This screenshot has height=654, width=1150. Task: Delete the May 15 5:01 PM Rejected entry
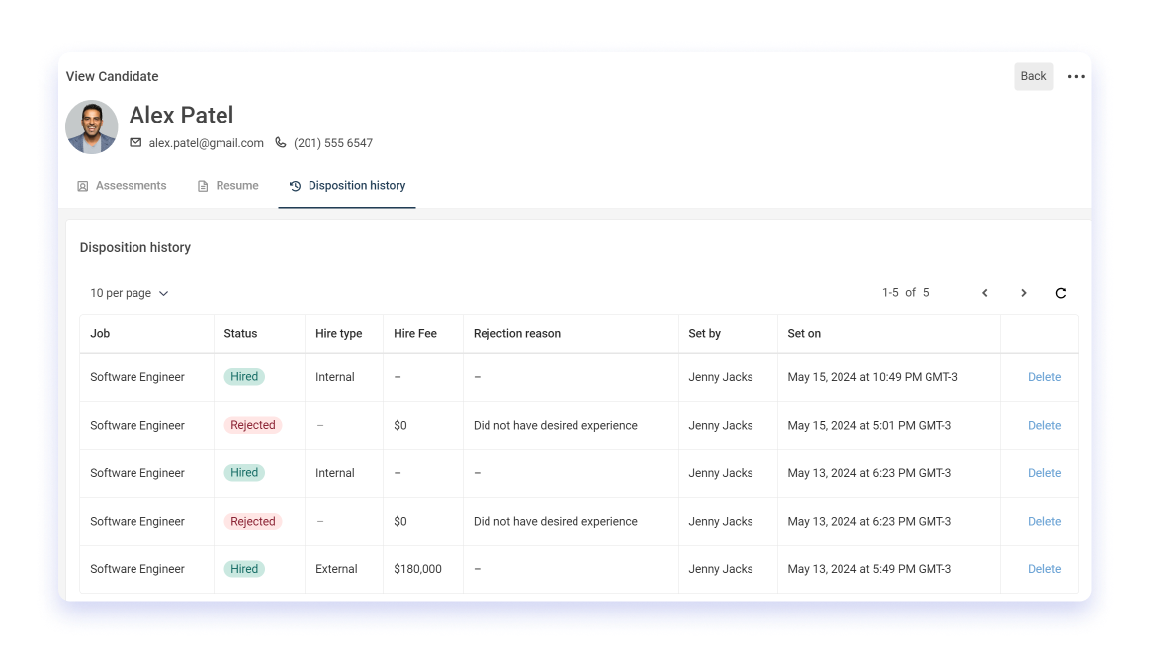1044,426
